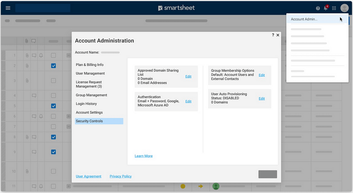Screen dimensions: 353x193
Task: Edit User Auto Provisioning
Action: tap(262, 98)
